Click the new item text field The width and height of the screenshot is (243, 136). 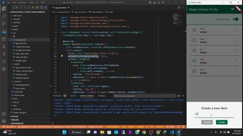point(214,114)
